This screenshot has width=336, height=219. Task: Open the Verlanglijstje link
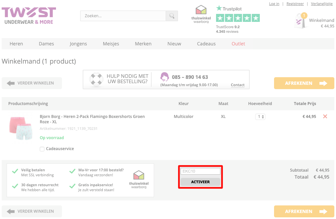click(322, 4)
